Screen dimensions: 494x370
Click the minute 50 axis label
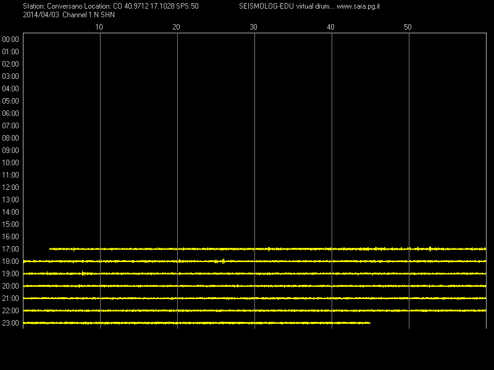408,27
